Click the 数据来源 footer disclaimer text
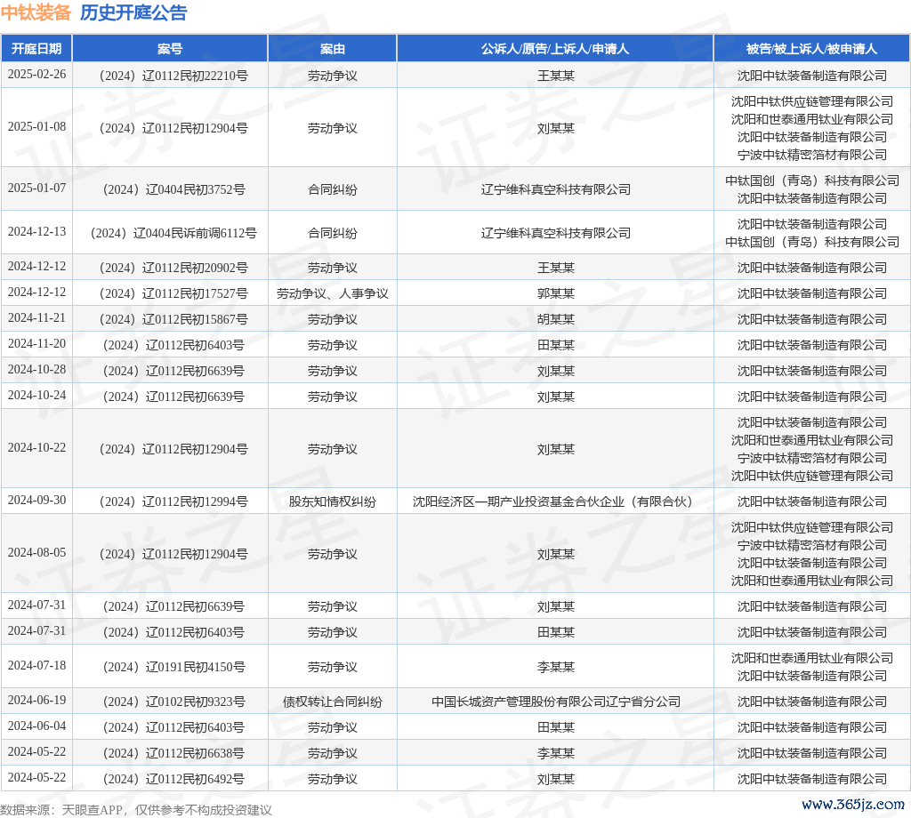The width and height of the screenshot is (911, 818). pos(136,810)
